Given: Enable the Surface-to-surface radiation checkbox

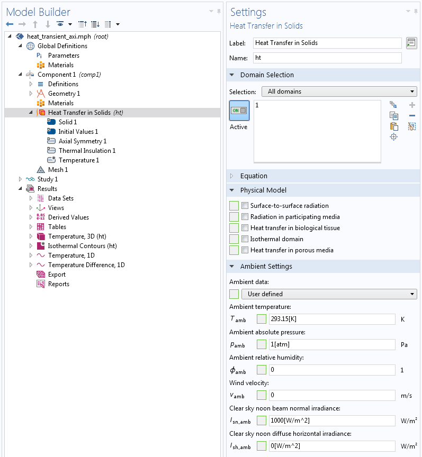Looking at the screenshot, I should coord(245,206).
